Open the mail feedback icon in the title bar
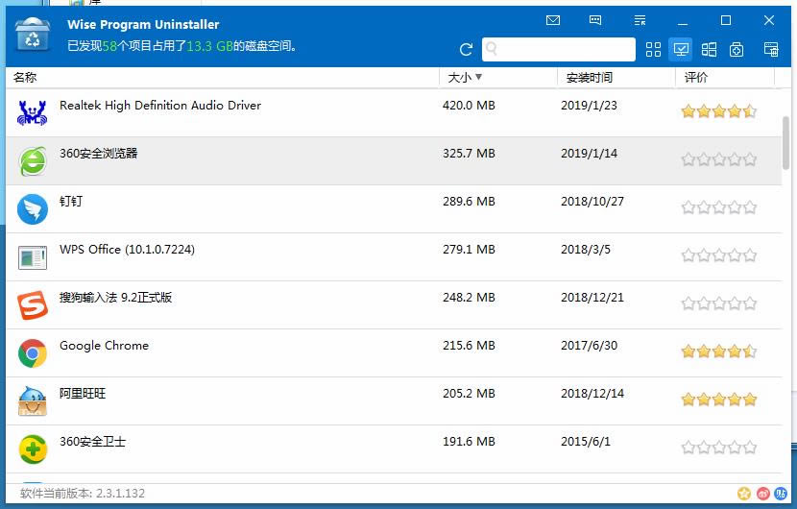 (x=552, y=20)
